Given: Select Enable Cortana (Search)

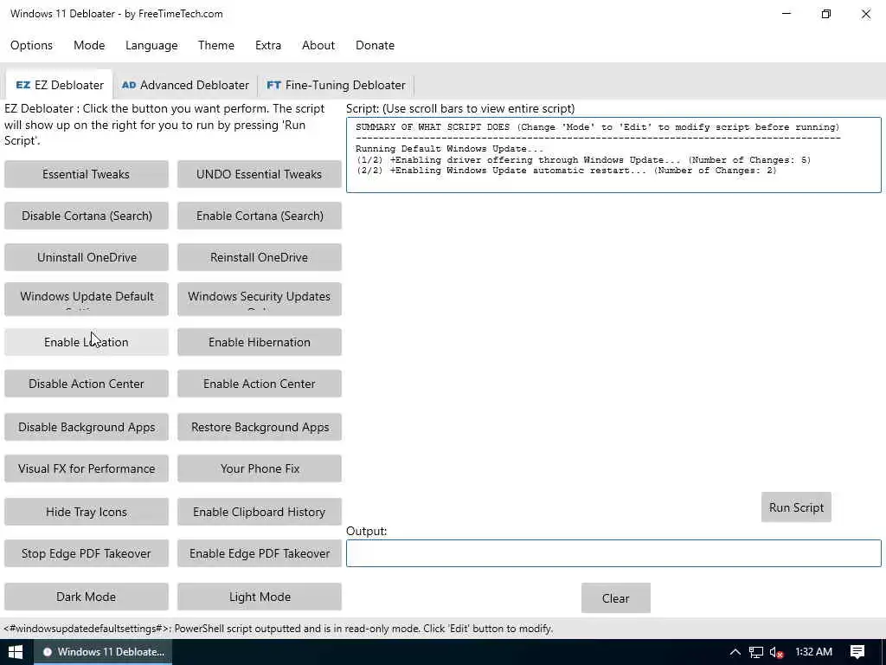Looking at the screenshot, I should coord(260,216).
